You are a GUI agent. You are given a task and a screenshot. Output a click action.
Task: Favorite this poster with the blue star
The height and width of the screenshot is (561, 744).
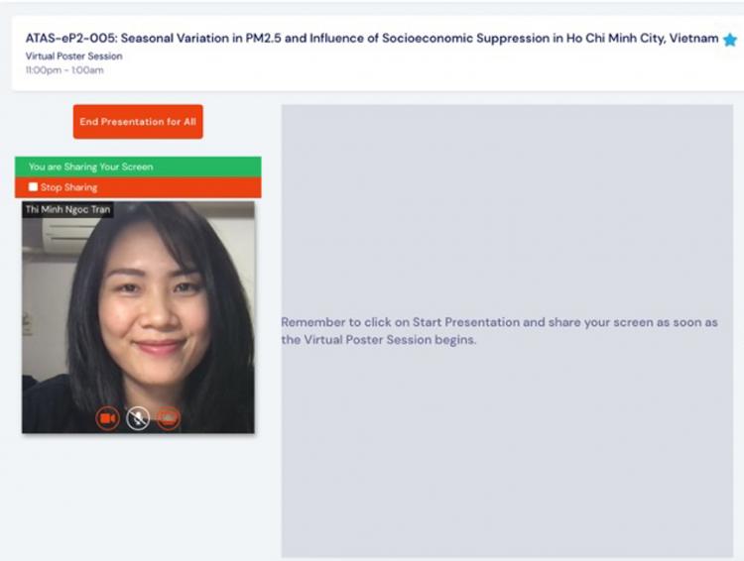[x=730, y=40]
